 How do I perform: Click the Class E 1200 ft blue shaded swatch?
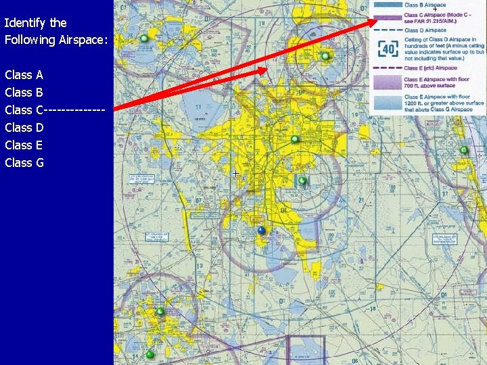pos(388,103)
